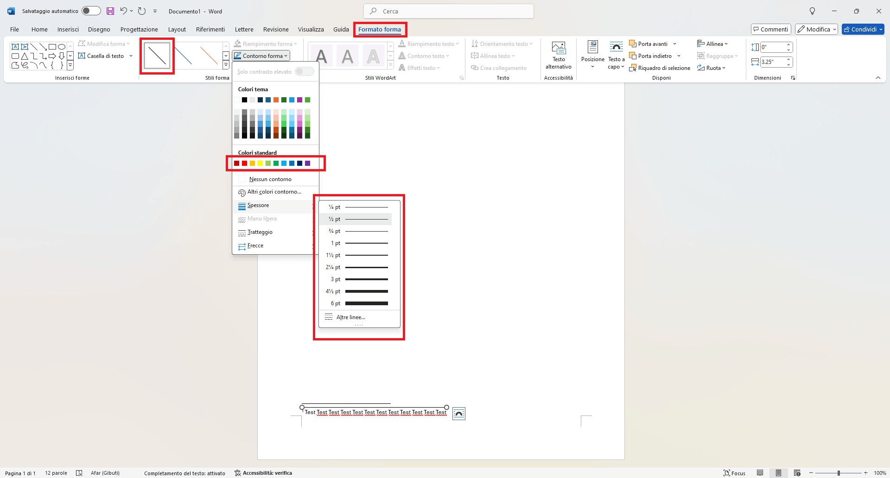This screenshot has width=890, height=478.
Task: Click the spelling check status icon
Action: point(79,473)
